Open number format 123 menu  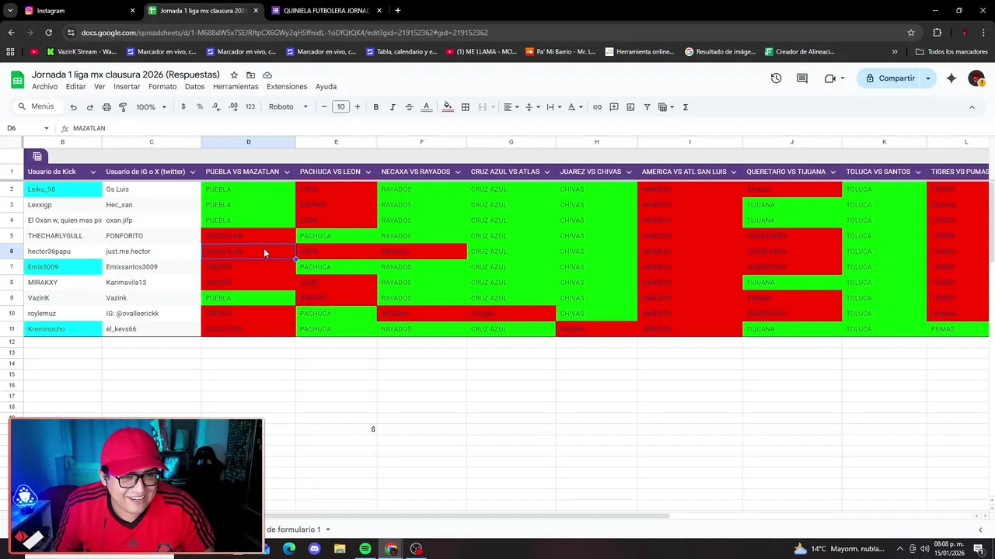[250, 107]
